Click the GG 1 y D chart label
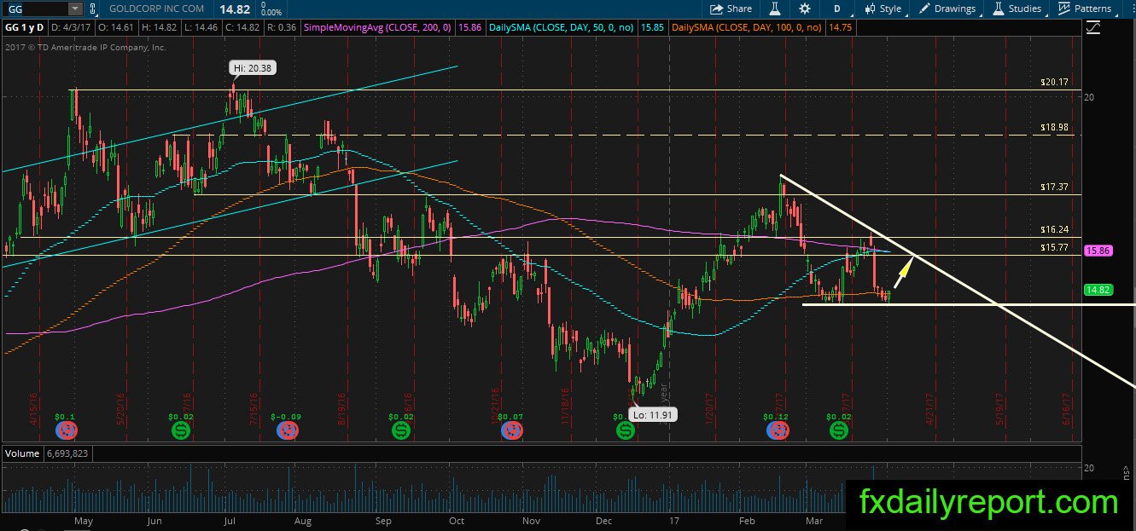The image size is (1136, 531). point(26,27)
